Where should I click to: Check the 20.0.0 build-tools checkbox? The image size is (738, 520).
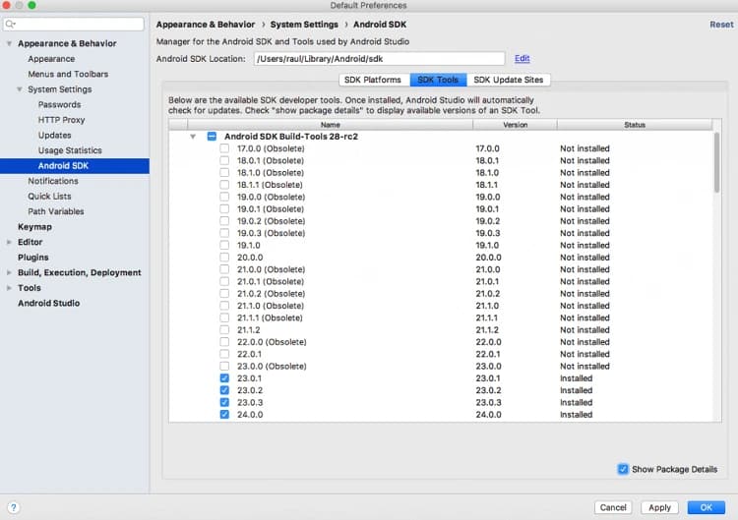pos(224,258)
